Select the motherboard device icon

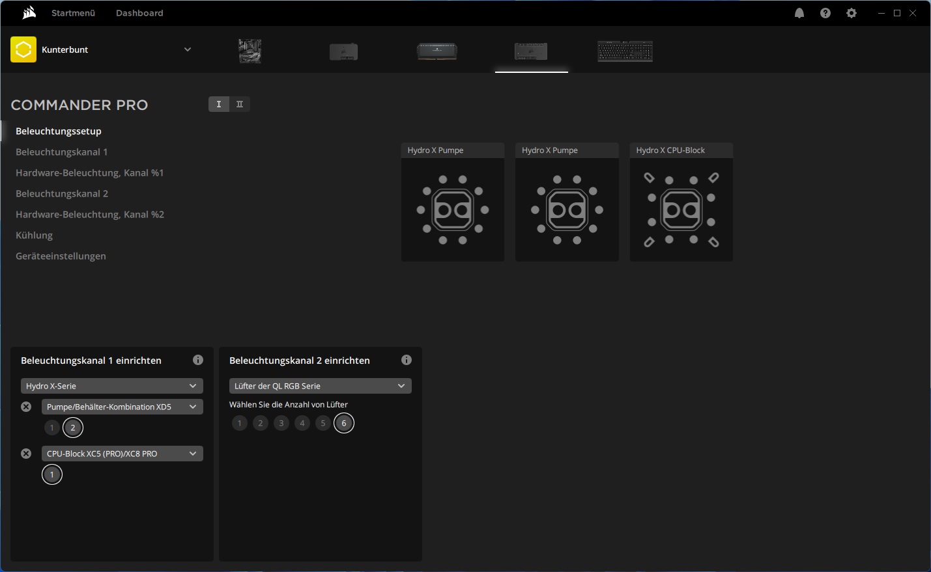click(250, 51)
